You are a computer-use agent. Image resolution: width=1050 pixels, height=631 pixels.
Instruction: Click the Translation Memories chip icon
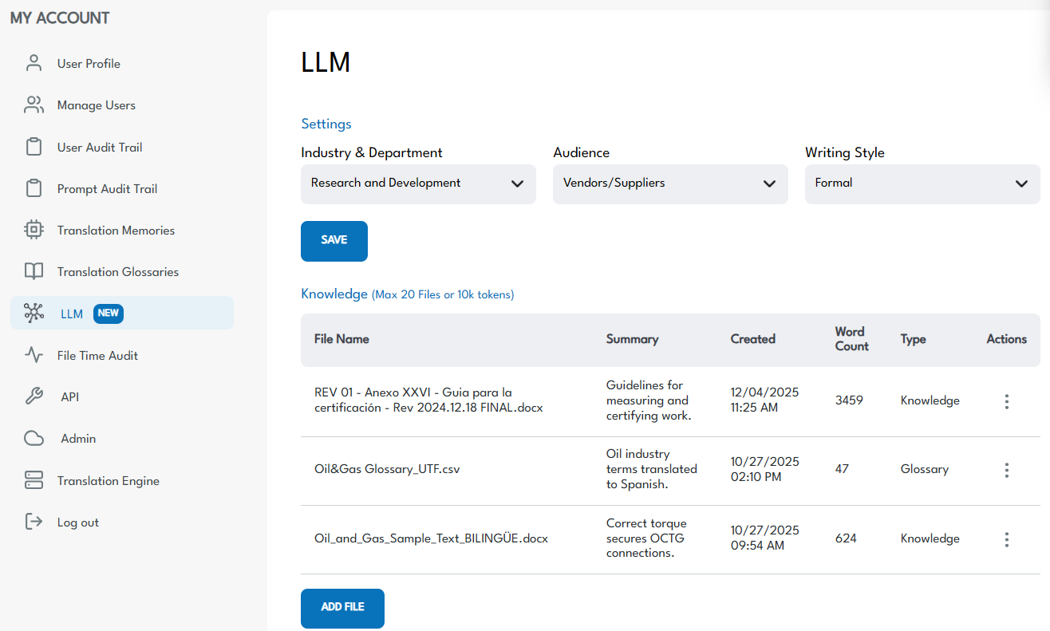(x=34, y=231)
